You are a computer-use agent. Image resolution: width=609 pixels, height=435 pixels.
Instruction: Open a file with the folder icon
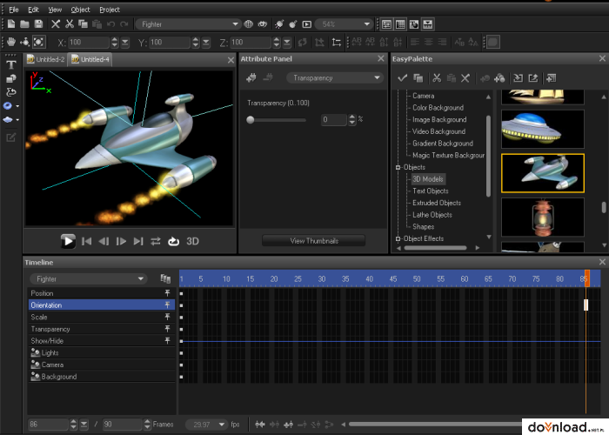24,24
